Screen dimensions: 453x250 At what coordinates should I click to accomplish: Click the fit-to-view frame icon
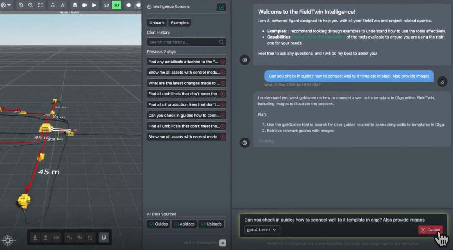click(x=40, y=5)
